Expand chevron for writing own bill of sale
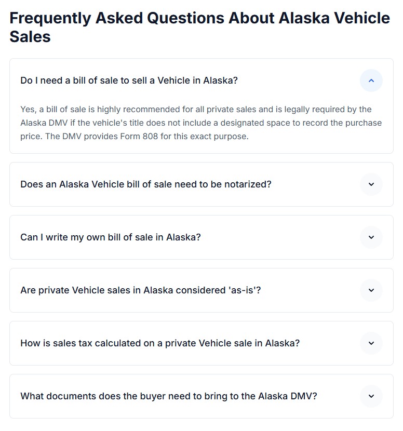This screenshot has width=403, height=431. (x=371, y=237)
